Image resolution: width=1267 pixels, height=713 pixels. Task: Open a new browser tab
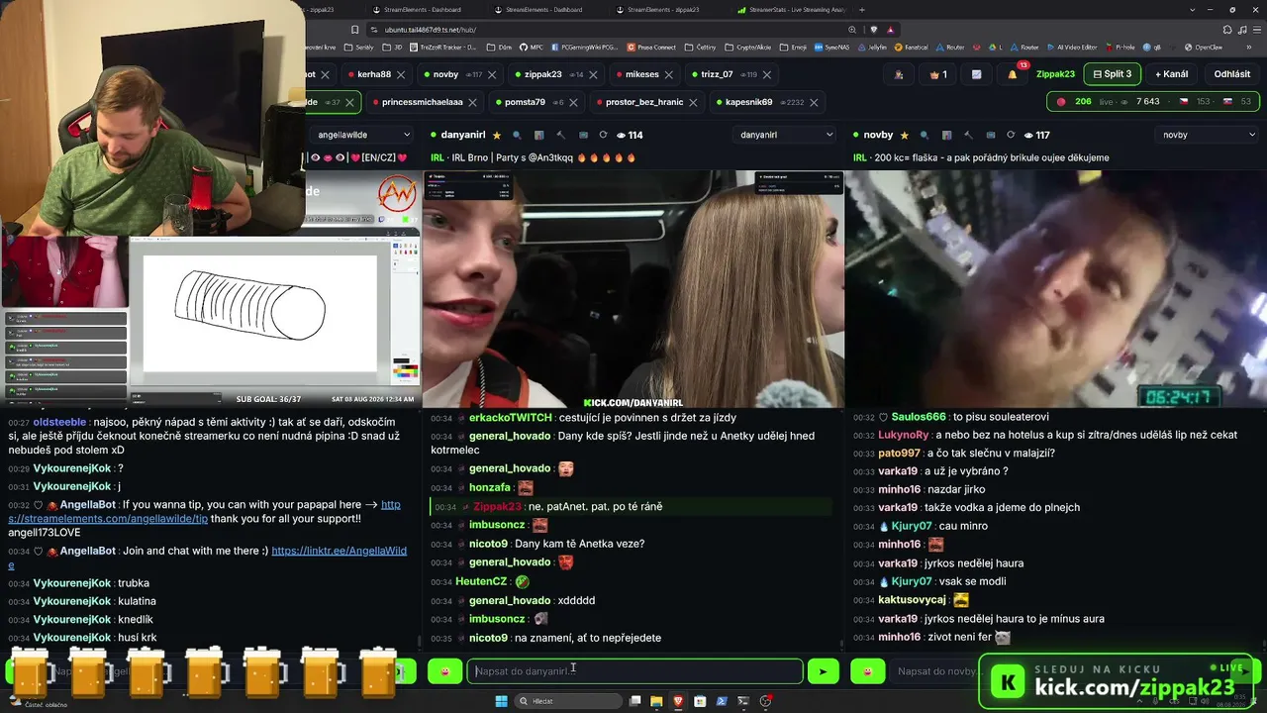point(862,10)
